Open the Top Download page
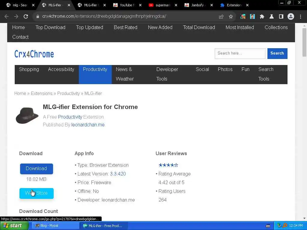This screenshot has width=307, height=230. 50,28
